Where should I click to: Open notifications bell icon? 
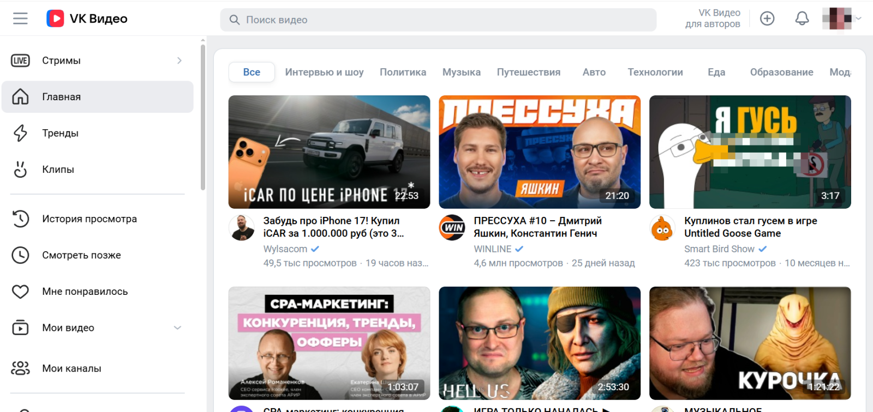click(802, 19)
